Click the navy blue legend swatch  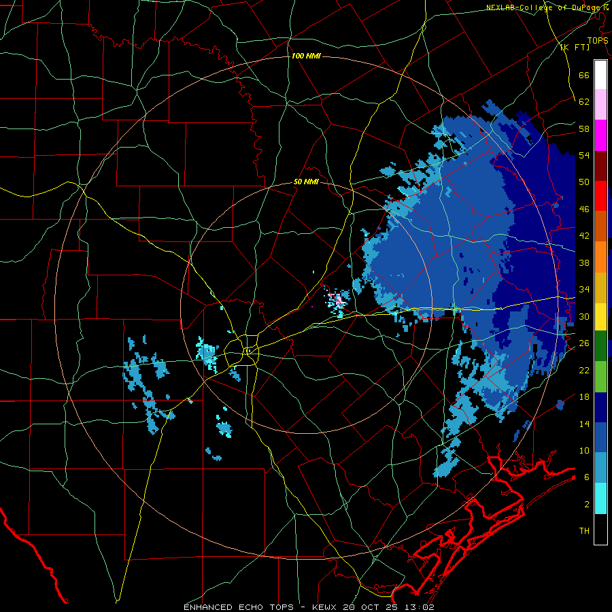click(x=600, y=407)
